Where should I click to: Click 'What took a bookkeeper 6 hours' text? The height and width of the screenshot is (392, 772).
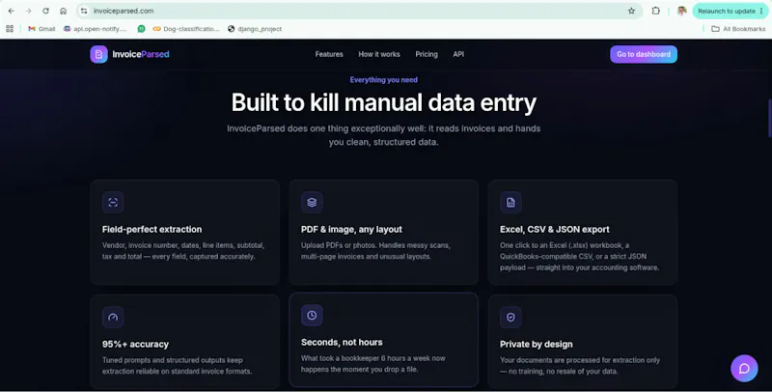pos(373,363)
